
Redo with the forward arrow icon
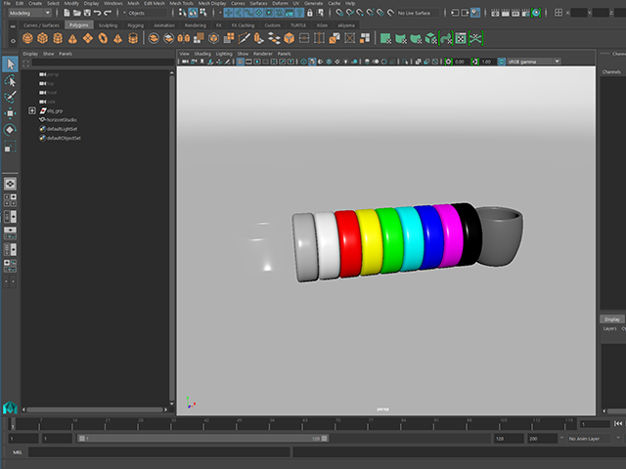click(107, 13)
